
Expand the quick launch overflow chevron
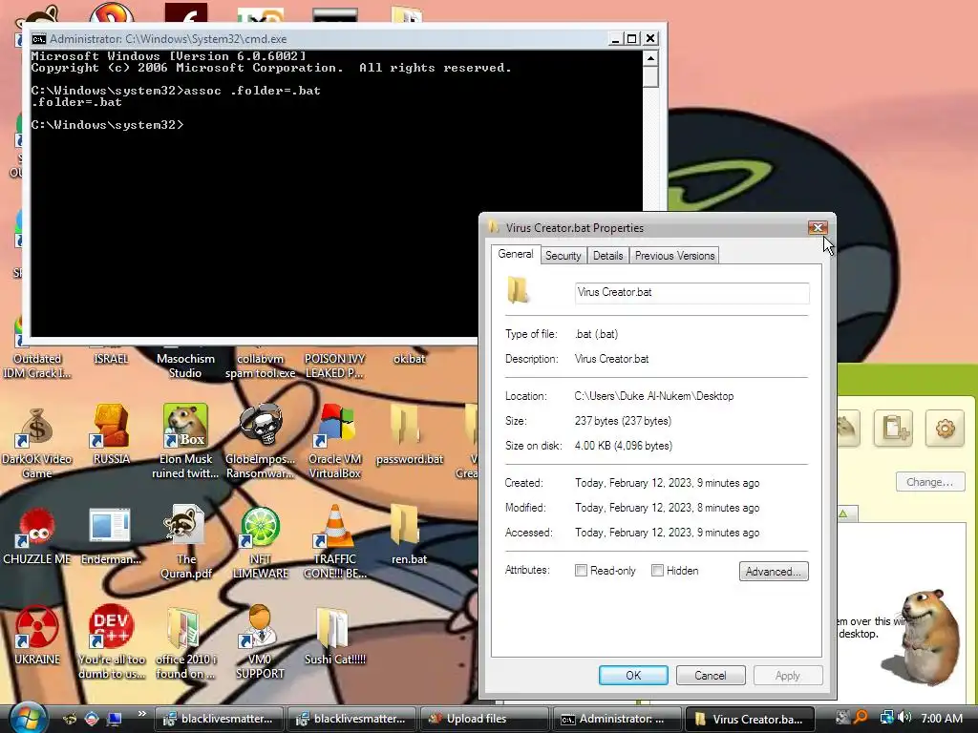[x=142, y=714]
